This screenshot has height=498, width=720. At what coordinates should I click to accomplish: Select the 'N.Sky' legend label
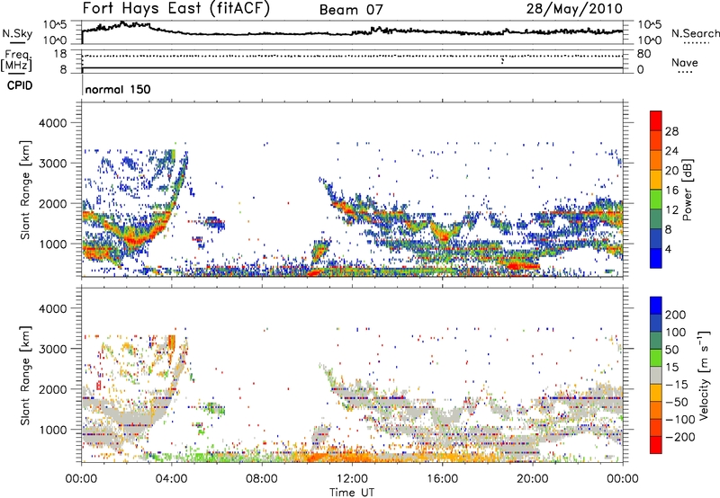pyautogui.click(x=17, y=33)
